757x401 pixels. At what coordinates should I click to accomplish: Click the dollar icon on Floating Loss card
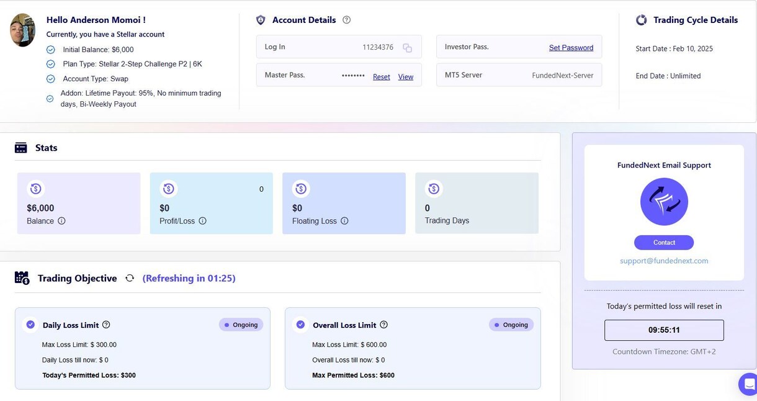point(301,189)
